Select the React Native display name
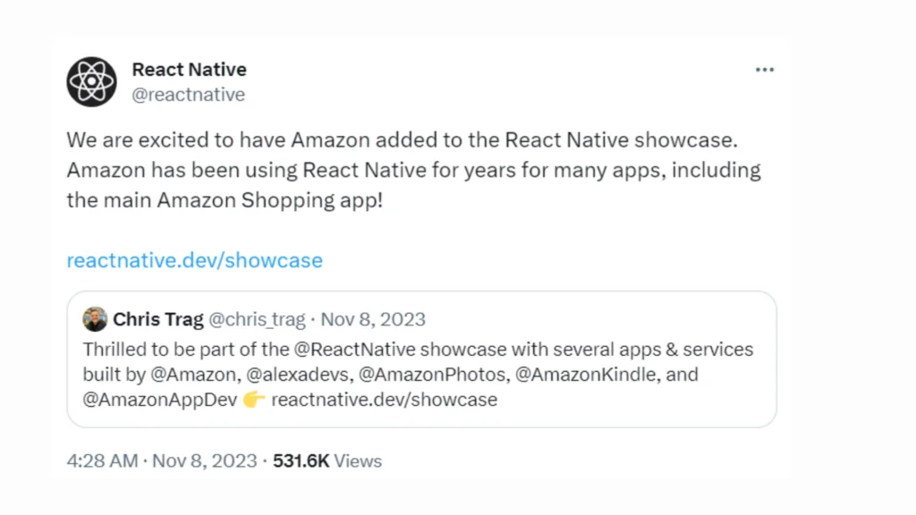This screenshot has height=515, width=916. (189, 69)
